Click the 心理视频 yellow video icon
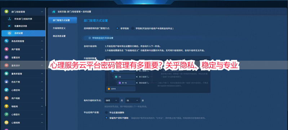This screenshot has width=288, height=130. pos(6,122)
